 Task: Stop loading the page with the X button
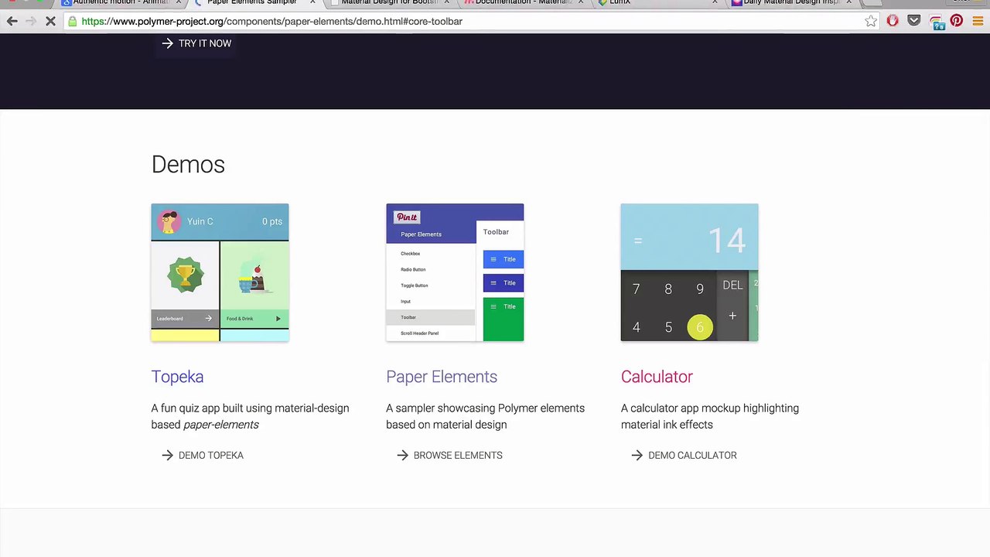click(x=50, y=22)
